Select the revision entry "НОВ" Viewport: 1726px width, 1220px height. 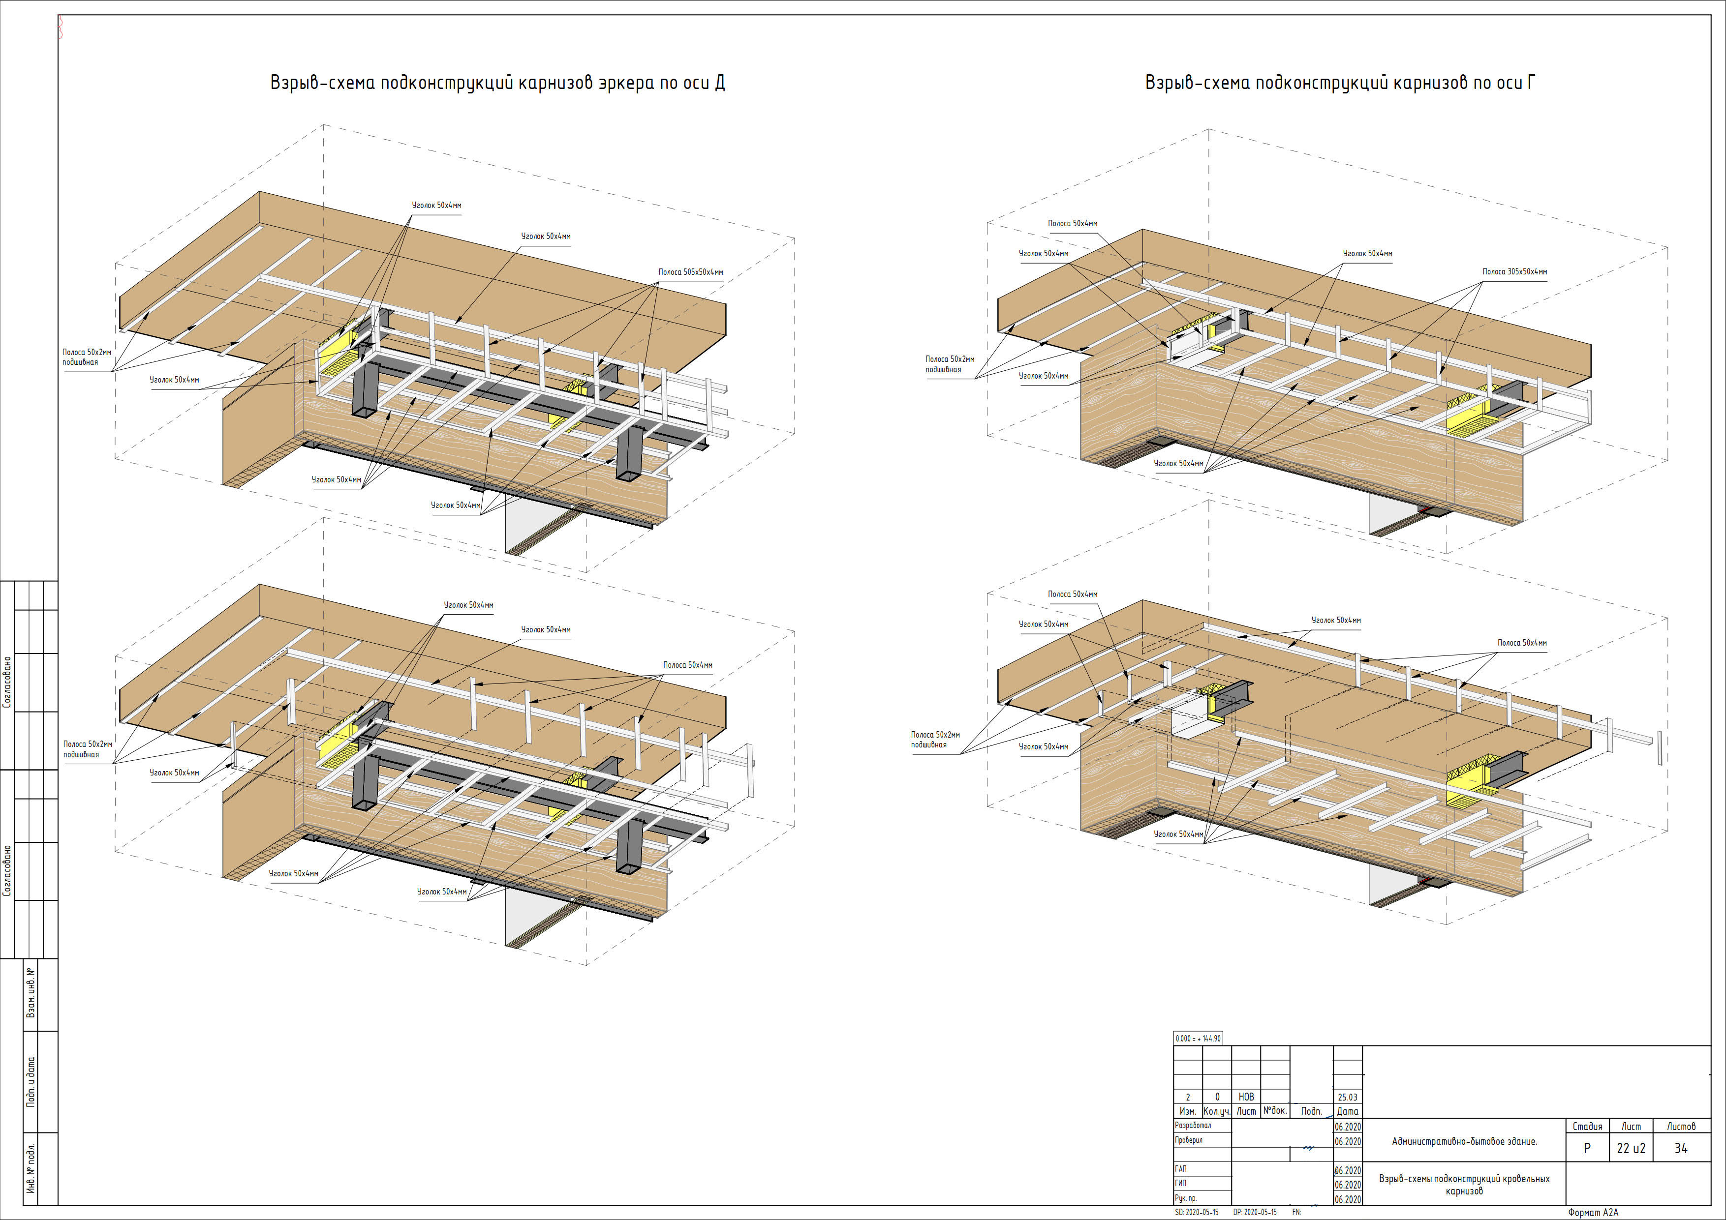(x=1246, y=1097)
